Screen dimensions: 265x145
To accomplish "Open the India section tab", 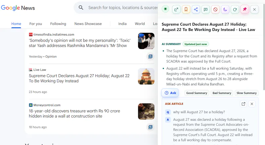I will click(x=122, y=24).
